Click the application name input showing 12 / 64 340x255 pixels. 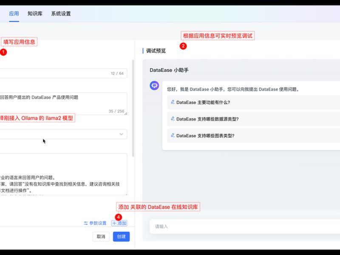coord(63,74)
